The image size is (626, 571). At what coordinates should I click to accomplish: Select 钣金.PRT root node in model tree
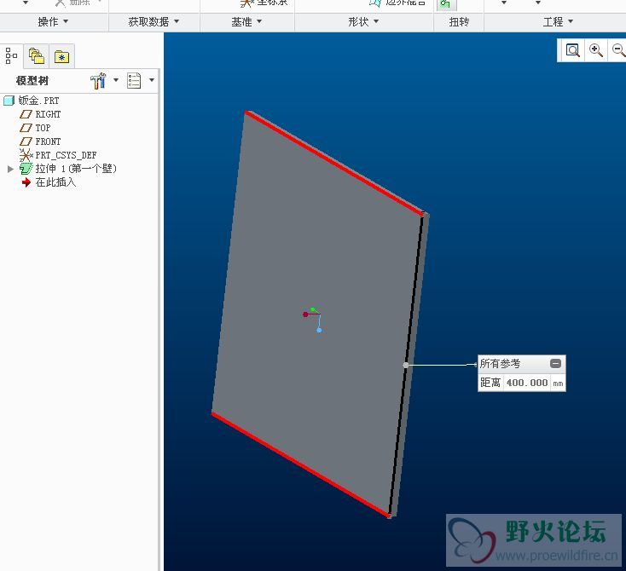point(38,101)
